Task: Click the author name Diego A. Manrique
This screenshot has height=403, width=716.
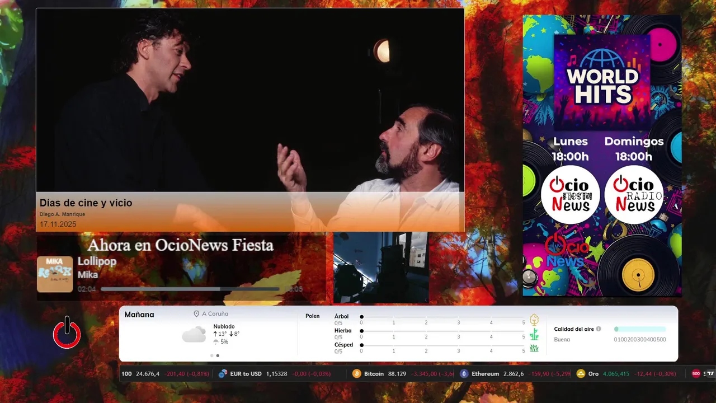Action: point(62,214)
